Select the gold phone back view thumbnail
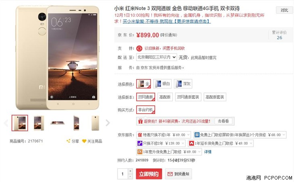Viewport: 294px width, 182px height. coord(95,123)
